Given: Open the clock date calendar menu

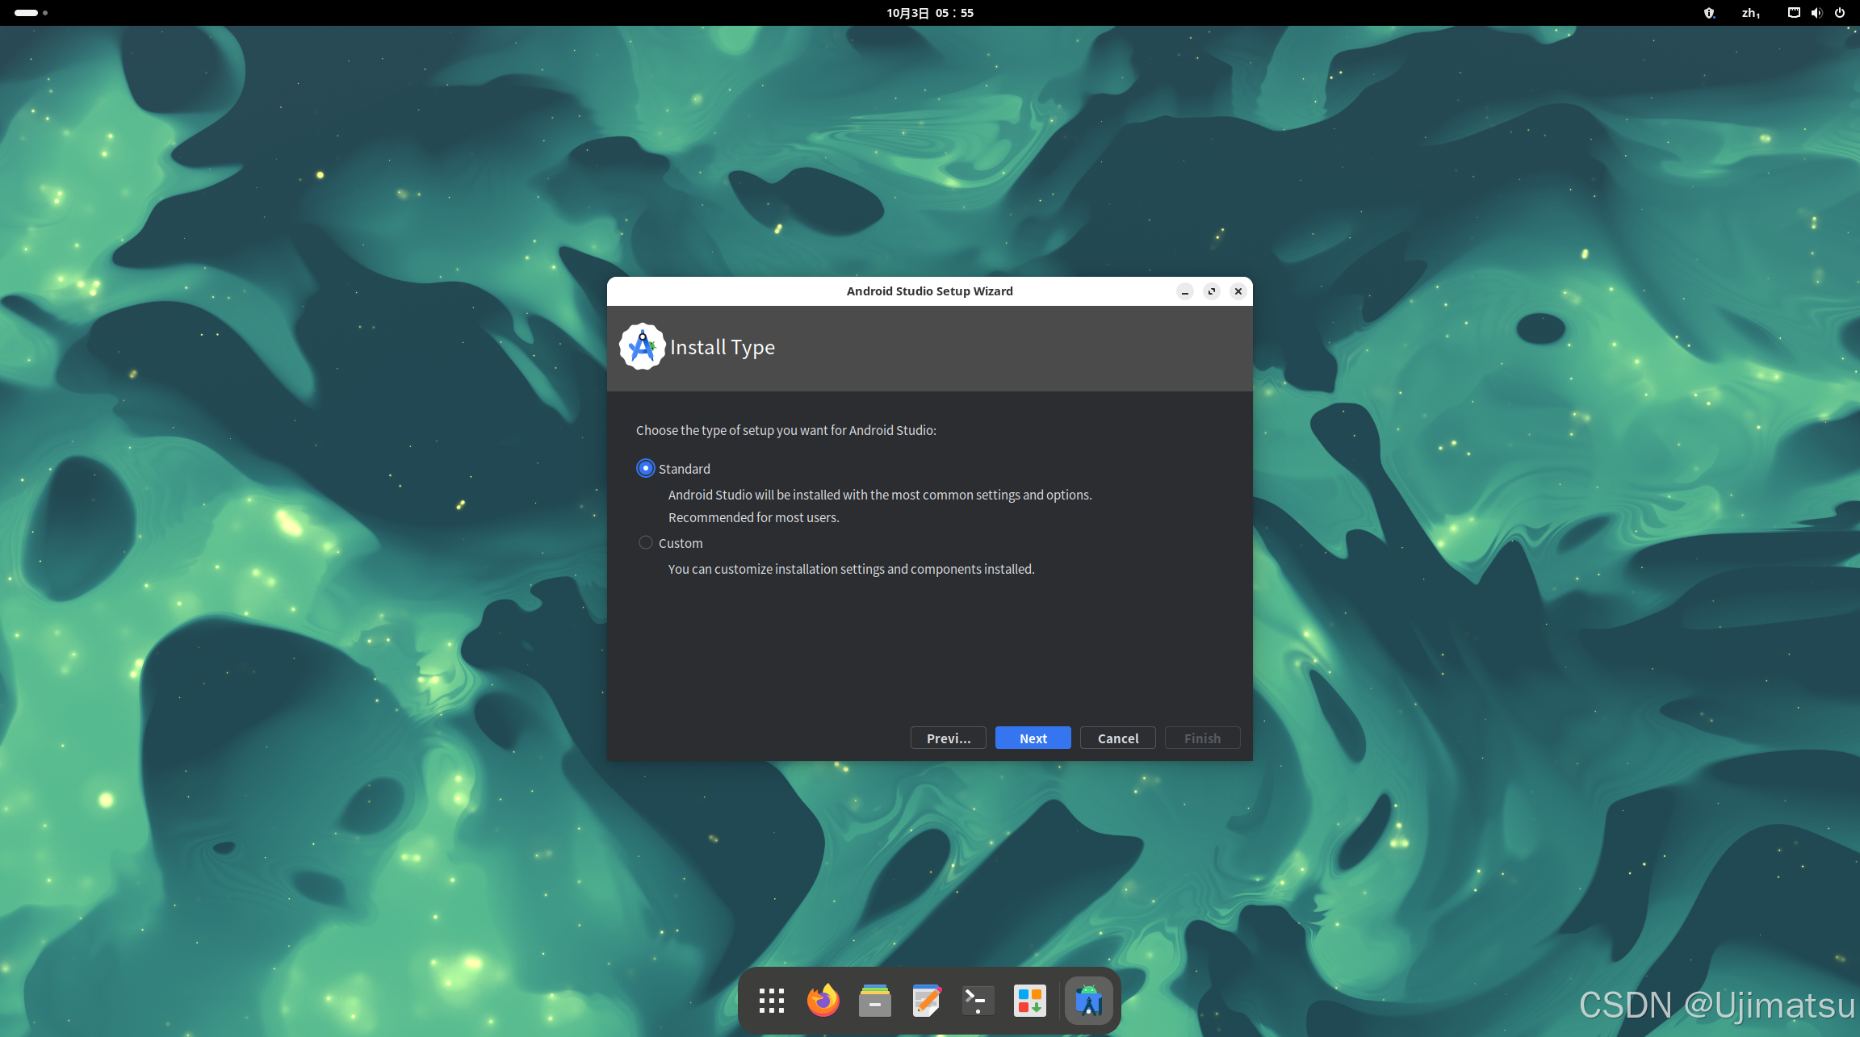Looking at the screenshot, I should [930, 13].
